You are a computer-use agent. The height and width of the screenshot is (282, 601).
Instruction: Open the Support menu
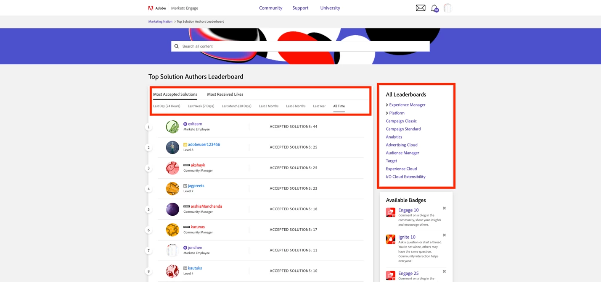300,8
